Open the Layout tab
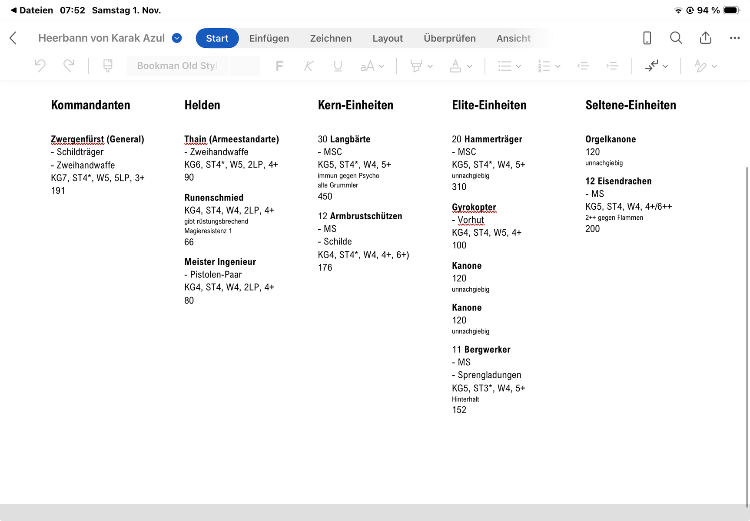Viewport: 750px width, 521px height. [387, 38]
